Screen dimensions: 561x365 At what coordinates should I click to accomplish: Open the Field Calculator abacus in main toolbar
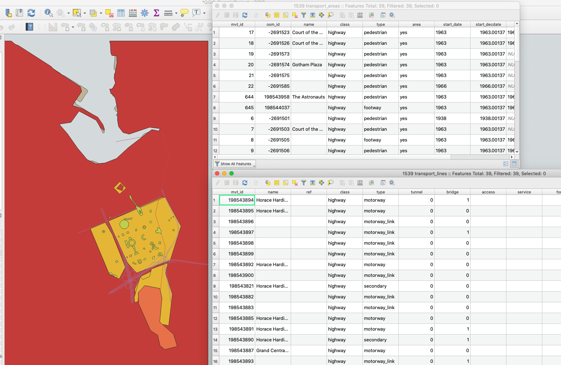(x=133, y=13)
